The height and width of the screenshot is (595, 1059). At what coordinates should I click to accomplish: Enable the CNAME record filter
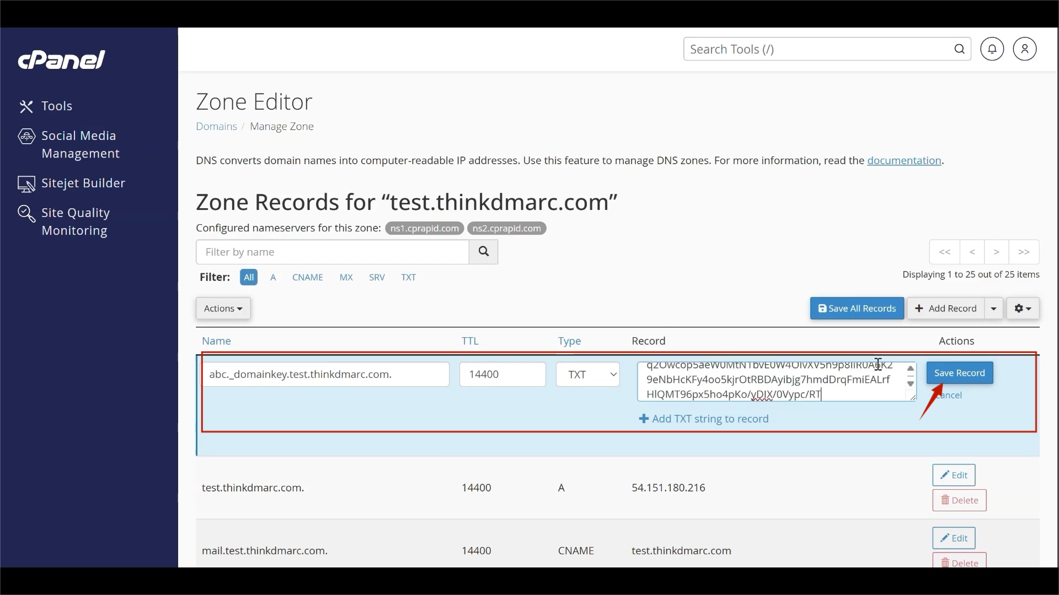(308, 277)
